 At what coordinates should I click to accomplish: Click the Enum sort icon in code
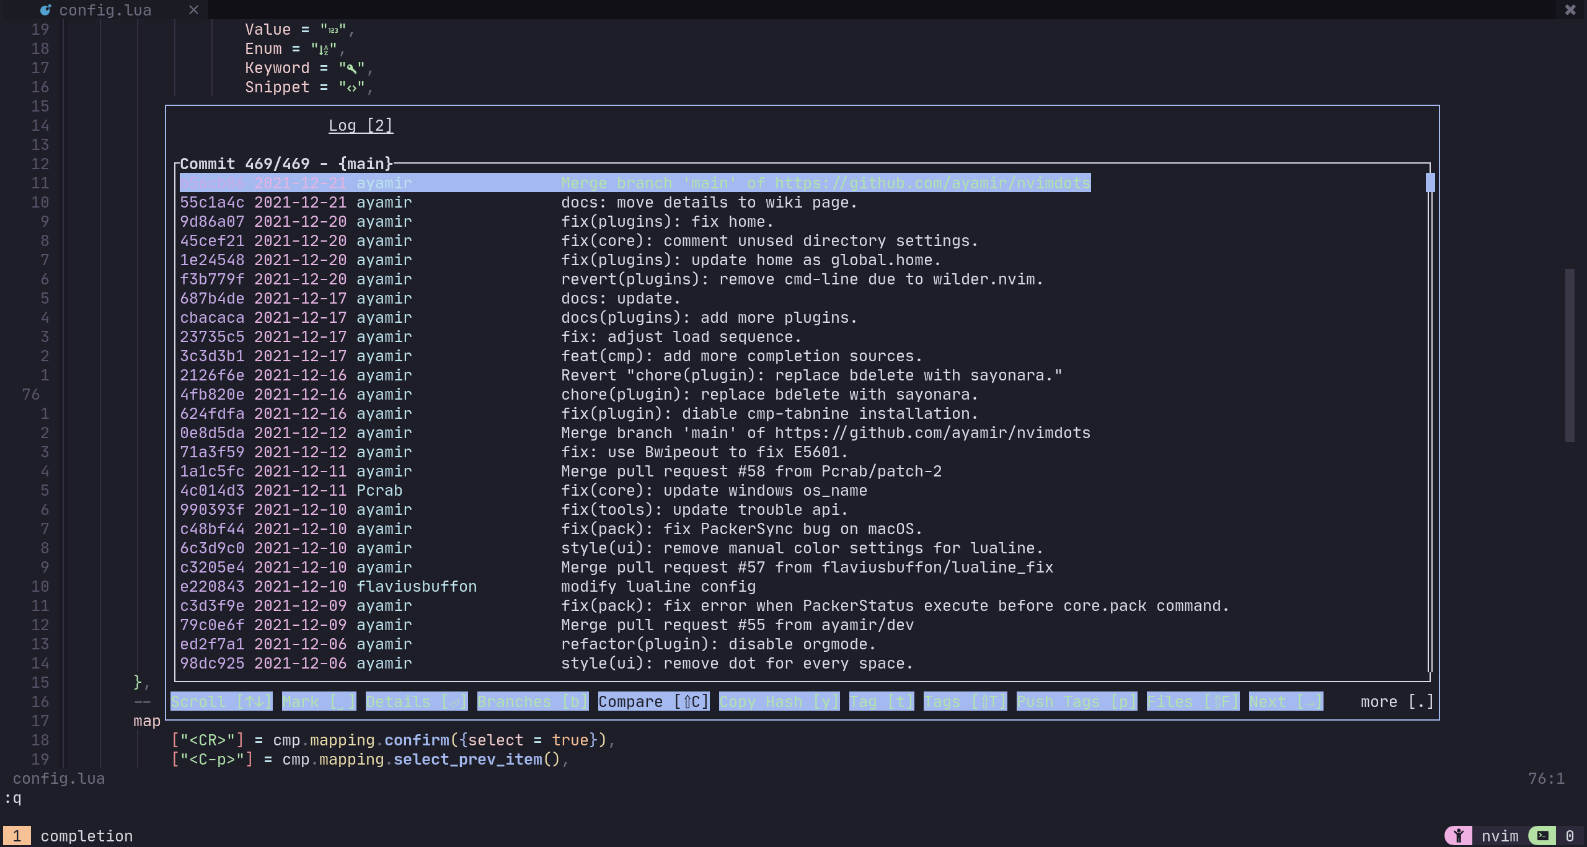pos(324,49)
